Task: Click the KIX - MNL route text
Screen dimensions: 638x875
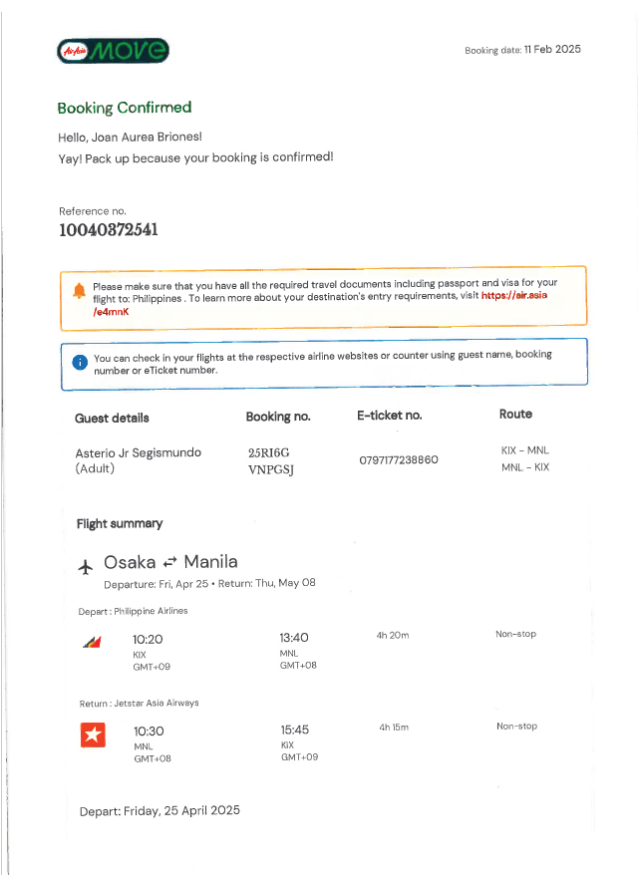Action: pos(524,450)
